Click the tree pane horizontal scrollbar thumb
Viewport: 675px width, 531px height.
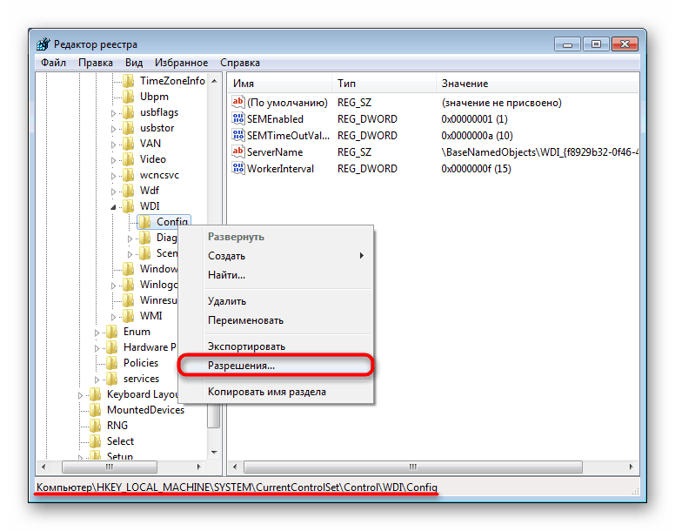pos(110,467)
